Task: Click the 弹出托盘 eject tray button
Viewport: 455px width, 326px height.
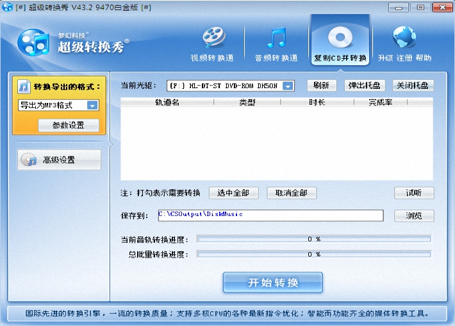Action: click(363, 86)
